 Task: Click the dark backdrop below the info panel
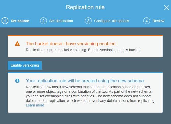click(x=85, y=118)
